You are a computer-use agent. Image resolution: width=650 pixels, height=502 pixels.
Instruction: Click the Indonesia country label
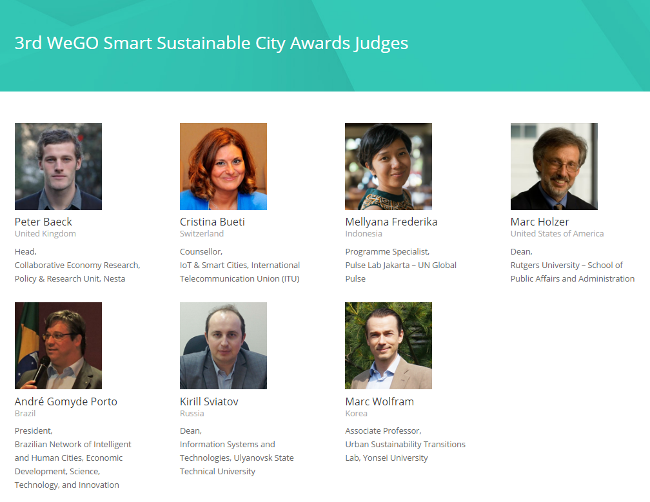(364, 234)
